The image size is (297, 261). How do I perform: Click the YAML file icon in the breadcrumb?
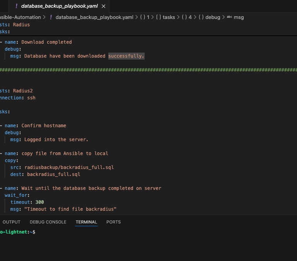pos(51,17)
